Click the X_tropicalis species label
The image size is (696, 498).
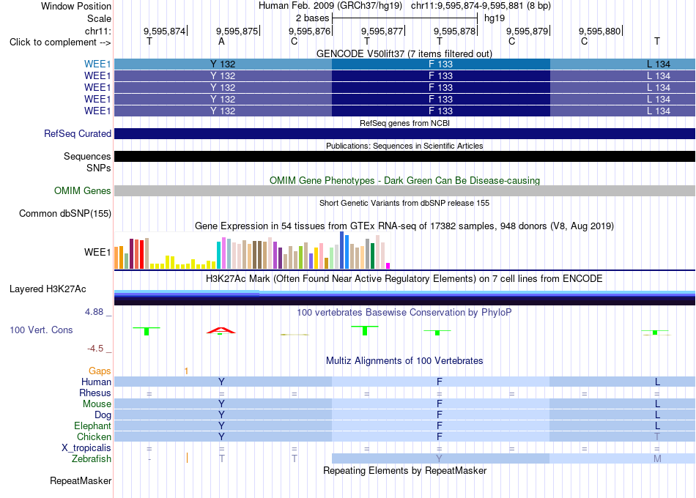click(86, 448)
